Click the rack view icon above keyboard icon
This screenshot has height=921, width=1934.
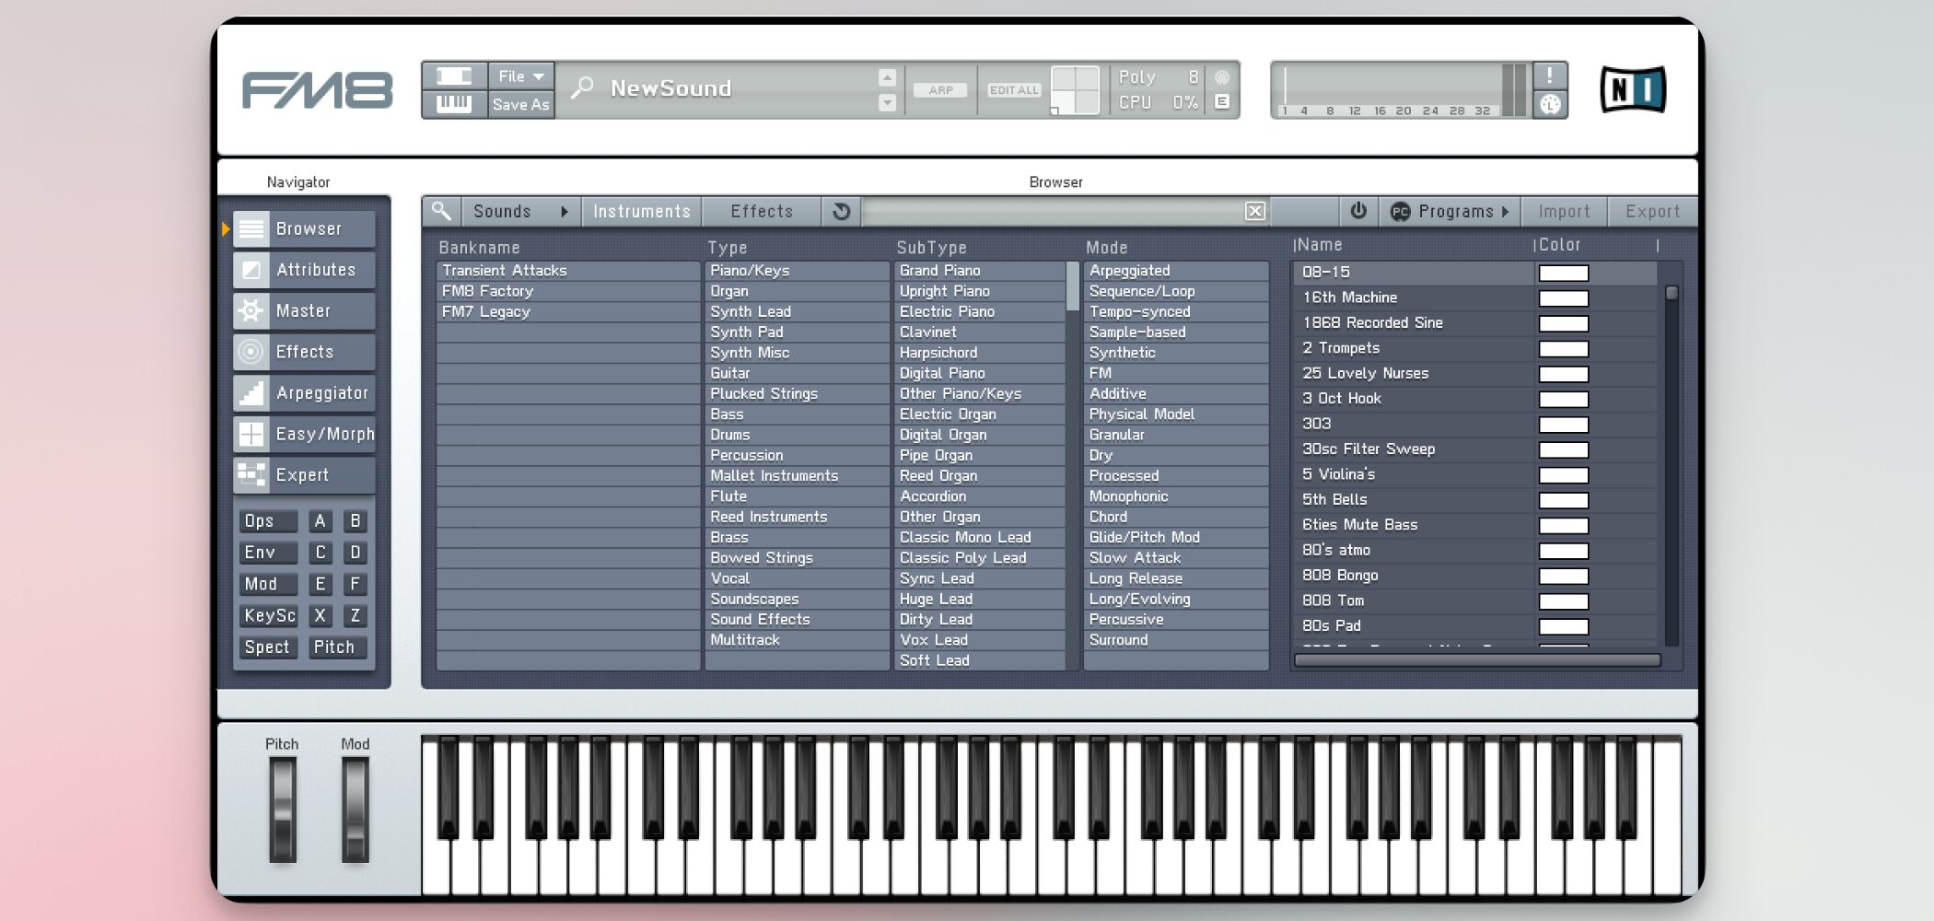[454, 76]
